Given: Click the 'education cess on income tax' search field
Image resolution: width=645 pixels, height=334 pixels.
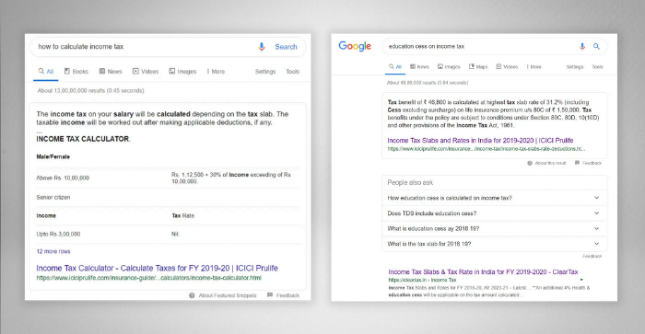Looking at the screenshot, I should pos(479,46).
